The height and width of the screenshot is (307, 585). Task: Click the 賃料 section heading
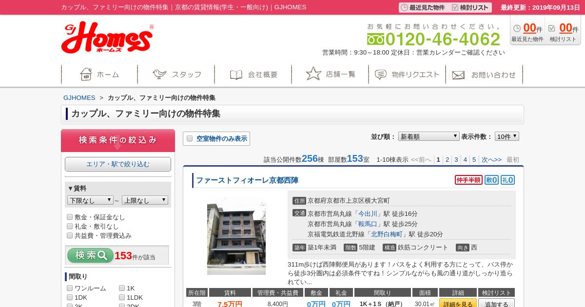pos(77,188)
